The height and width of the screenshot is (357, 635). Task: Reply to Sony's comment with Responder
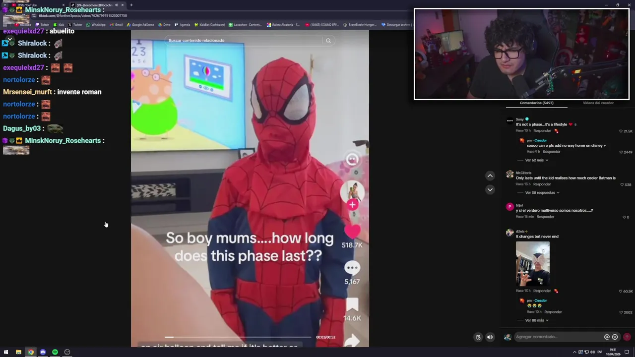click(542, 131)
